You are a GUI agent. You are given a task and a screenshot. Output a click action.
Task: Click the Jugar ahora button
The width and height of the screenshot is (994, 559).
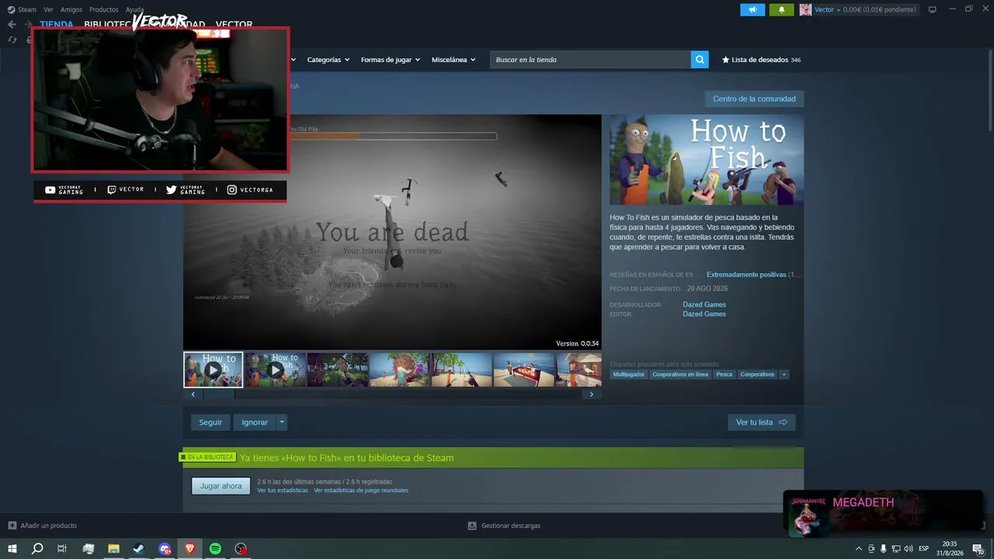221,486
